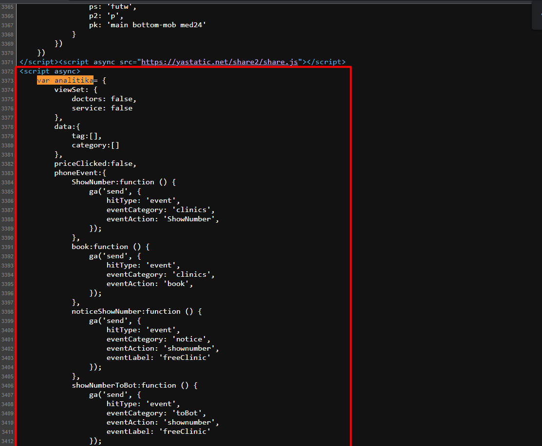Image resolution: width=542 pixels, height=446 pixels.
Task: Click eventCategory: 'clinics' on line 3387
Action: point(160,210)
